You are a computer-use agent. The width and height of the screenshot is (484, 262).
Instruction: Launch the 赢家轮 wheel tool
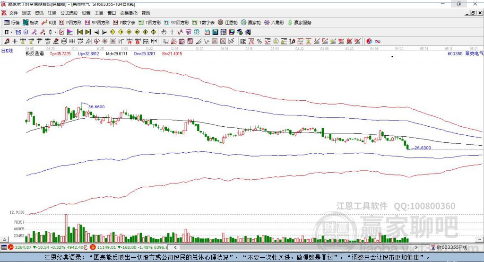click(251, 23)
